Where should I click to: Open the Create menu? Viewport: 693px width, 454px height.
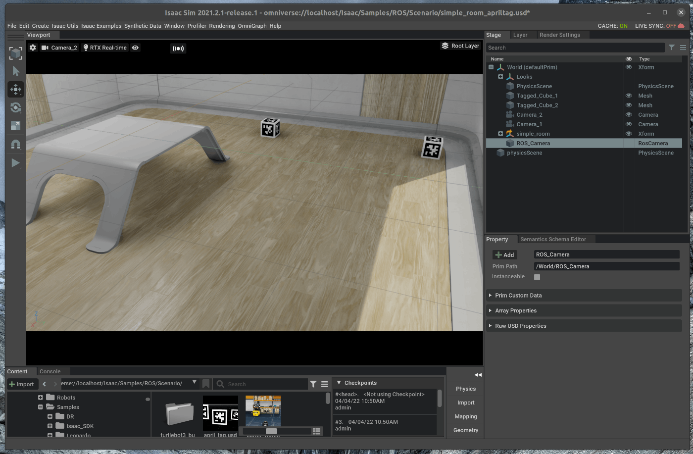[x=41, y=26]
